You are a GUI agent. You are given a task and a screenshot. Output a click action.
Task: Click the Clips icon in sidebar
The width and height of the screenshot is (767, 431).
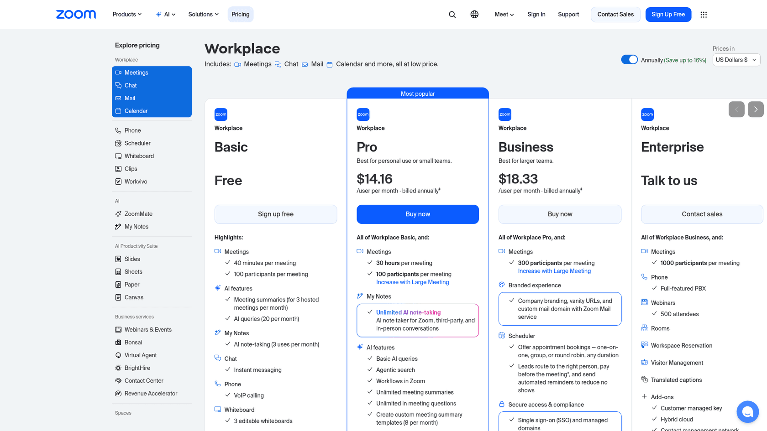(x=118, y=169)
